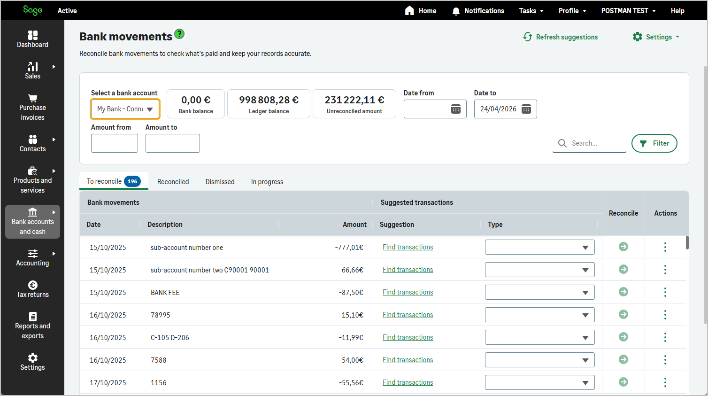This screenshot has width=708, height=396.
Task: Find transactions for BANK FEE
Action: coord(408,292)
